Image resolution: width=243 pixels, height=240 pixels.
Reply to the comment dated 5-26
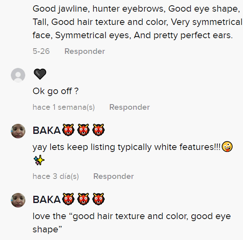pos(85,51)
